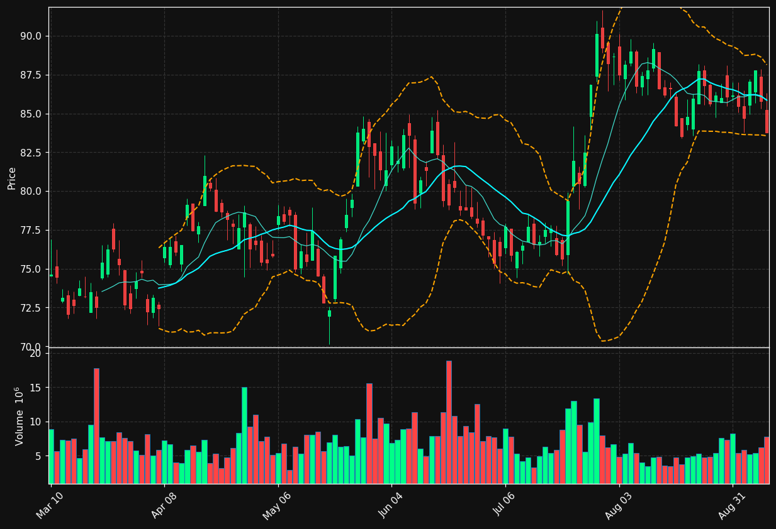Select the 80.0 price tick label

point(31,192)
